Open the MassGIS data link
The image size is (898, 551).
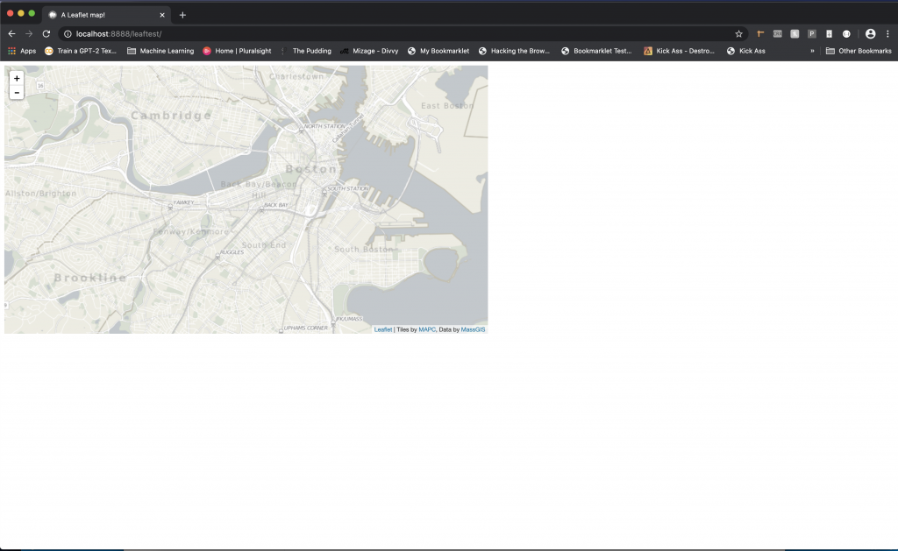point(474,328)
